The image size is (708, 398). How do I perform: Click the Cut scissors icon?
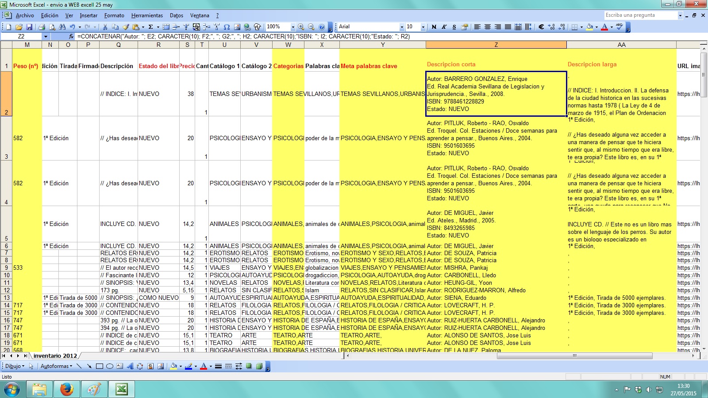click(105, 27)
